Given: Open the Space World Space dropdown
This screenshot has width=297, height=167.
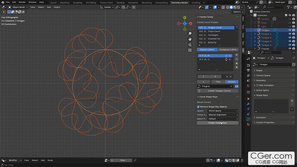Looking at the screenshot, I should pyautogui.click(x=223, y=111).
